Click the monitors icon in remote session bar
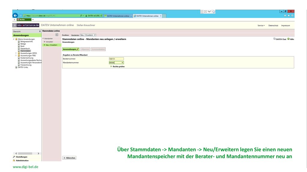The height and width of the screenshot is (172, 307). 213,12
